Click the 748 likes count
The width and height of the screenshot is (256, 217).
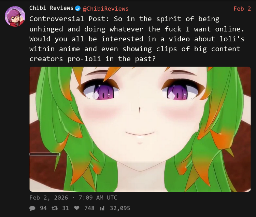89,208
